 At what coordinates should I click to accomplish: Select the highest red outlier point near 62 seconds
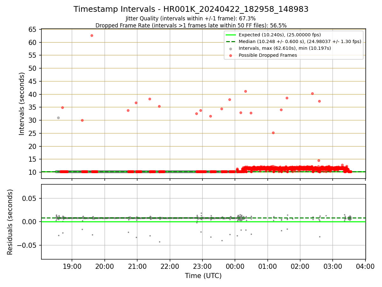click(x=92, y=35)
